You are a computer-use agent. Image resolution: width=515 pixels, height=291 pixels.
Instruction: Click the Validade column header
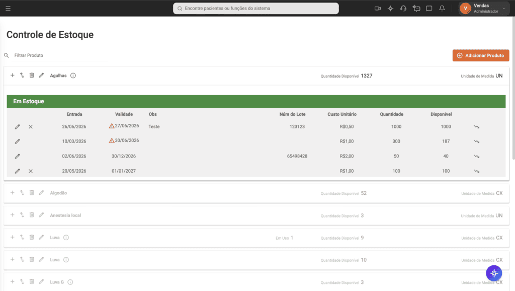[x=124, y=114]
